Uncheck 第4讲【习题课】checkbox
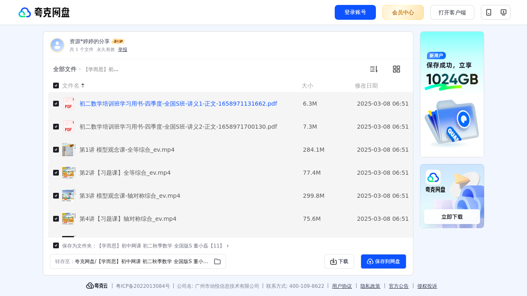 [x=56, y=219]
